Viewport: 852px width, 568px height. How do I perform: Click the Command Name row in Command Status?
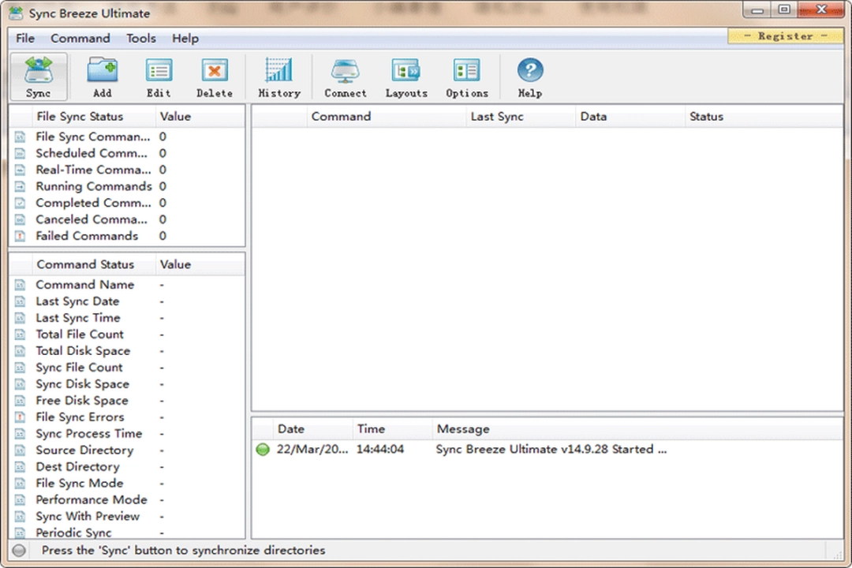click(85, 284)
